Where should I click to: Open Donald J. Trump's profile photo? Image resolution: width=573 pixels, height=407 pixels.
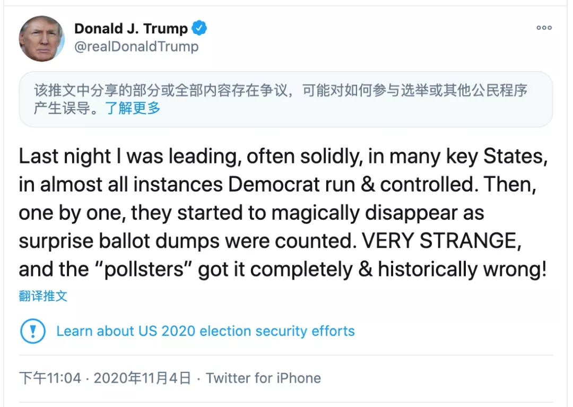pos(41,38)
